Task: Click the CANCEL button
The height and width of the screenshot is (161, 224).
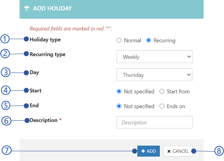Action: (178, 151)
